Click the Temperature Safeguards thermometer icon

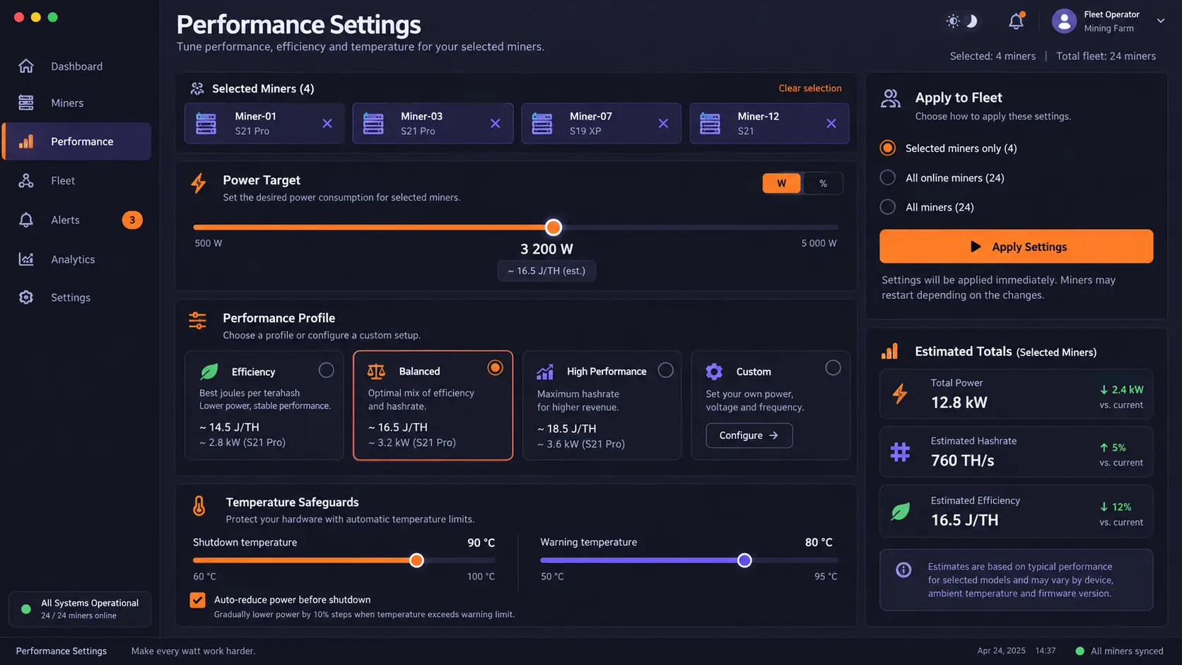(x=199, y=506)
